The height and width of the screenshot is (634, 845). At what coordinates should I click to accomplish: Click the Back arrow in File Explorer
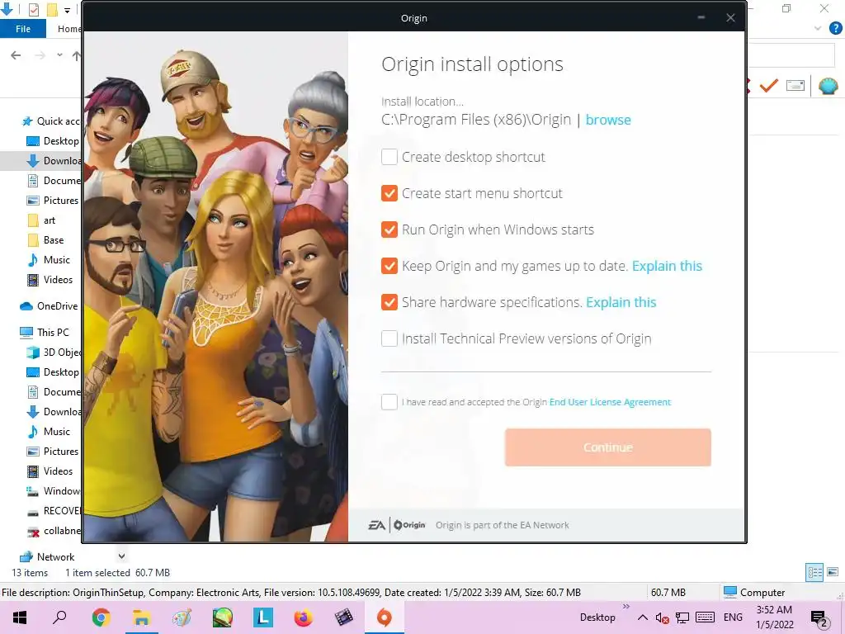click(x=16, y=55)
